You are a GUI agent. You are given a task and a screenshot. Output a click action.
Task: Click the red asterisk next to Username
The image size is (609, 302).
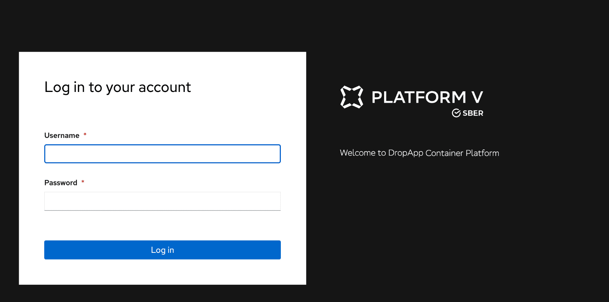(85, 135)
